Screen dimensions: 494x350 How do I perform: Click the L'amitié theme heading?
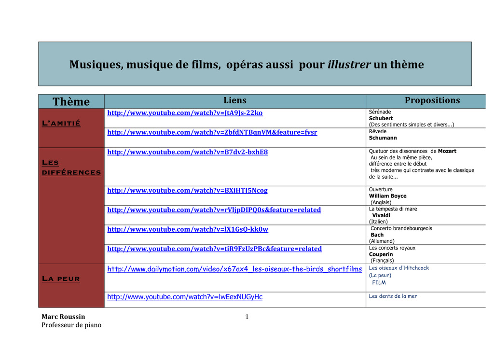point(61,123)
